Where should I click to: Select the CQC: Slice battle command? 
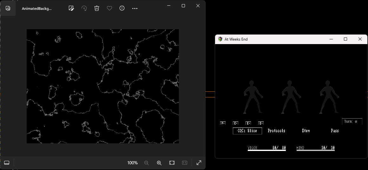point(247,131)
